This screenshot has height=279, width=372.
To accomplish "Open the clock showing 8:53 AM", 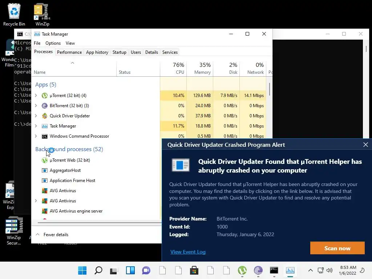I will [x=348, y=270].
